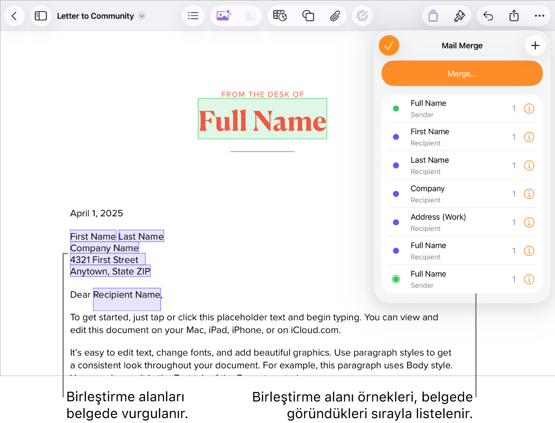The height and width of the screenshot is (423, 555).
Task: Select the Last Name Recipient list item
Action: point(462,165)
